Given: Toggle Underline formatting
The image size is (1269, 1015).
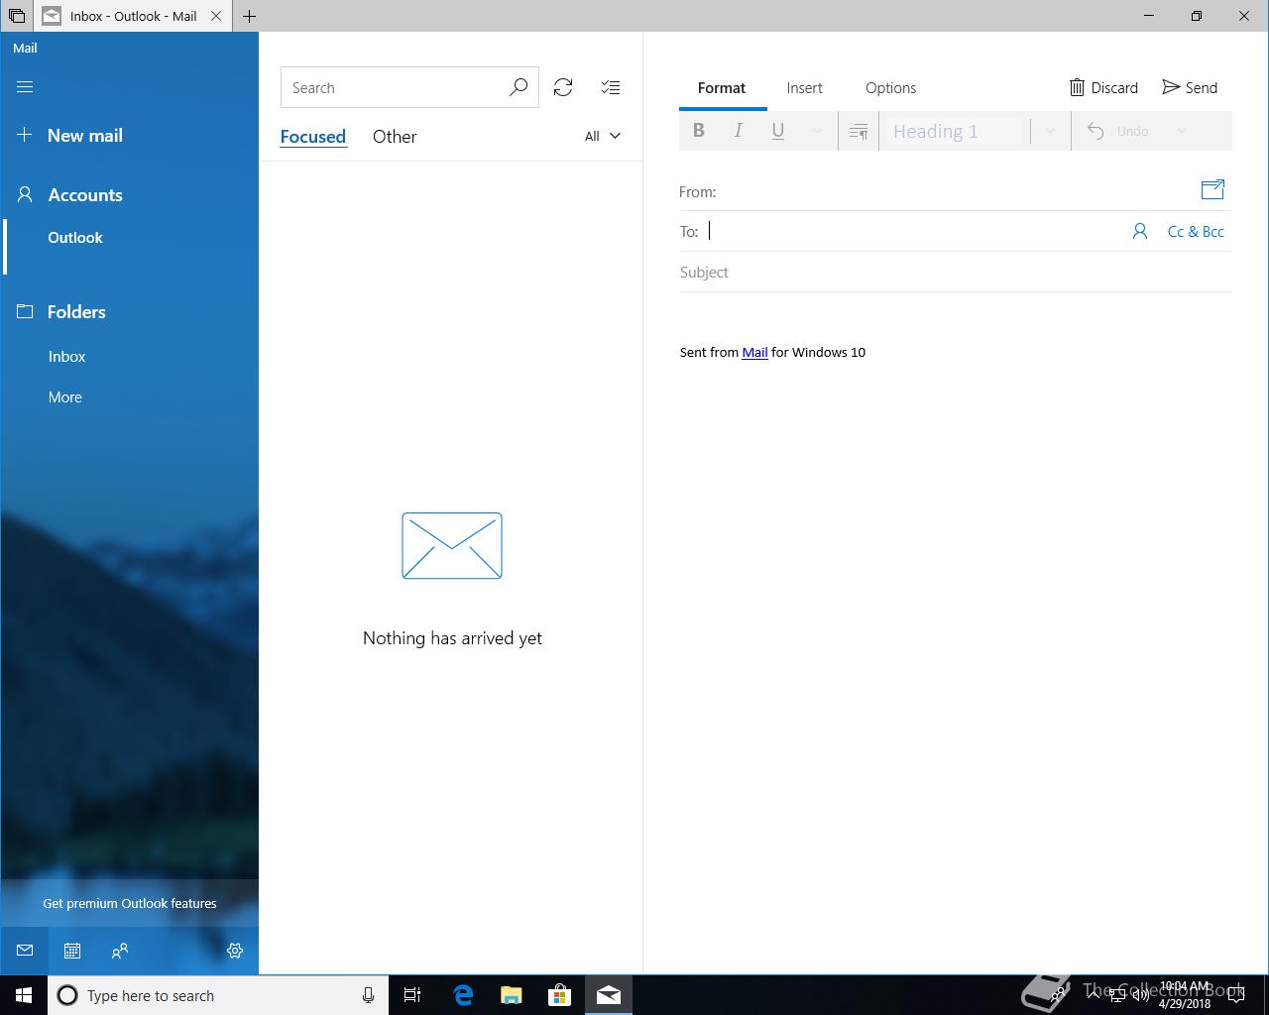Looking at the screenshot, I should (778, 131).
